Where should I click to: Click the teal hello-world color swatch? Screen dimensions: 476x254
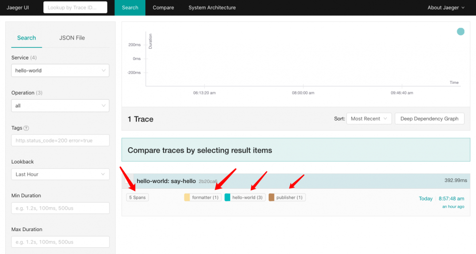coord(227,197)
